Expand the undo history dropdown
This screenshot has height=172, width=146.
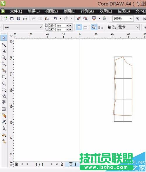[61, 18]
